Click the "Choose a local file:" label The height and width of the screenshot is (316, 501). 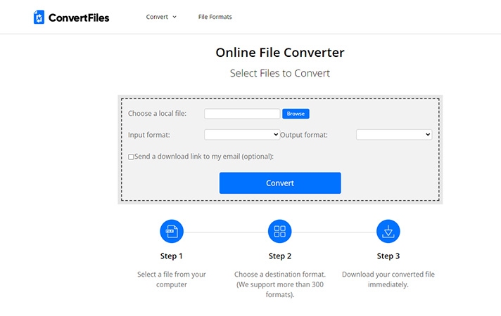pos(157,114)
